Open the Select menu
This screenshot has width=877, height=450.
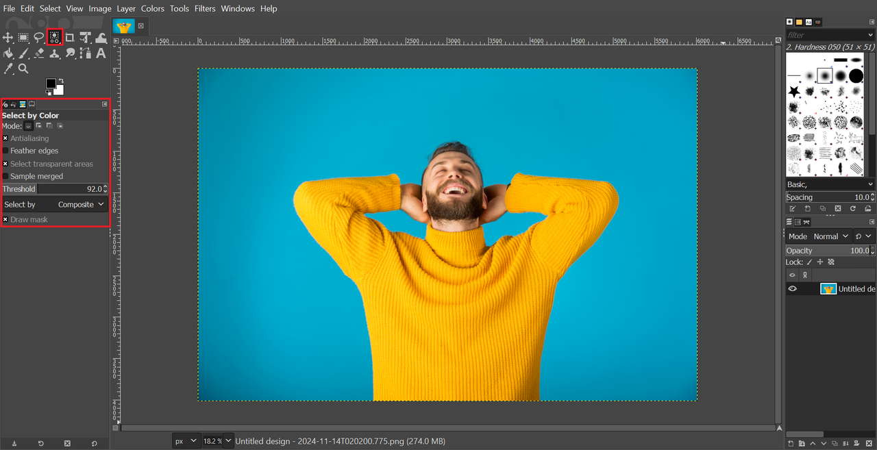click(50, 8)
